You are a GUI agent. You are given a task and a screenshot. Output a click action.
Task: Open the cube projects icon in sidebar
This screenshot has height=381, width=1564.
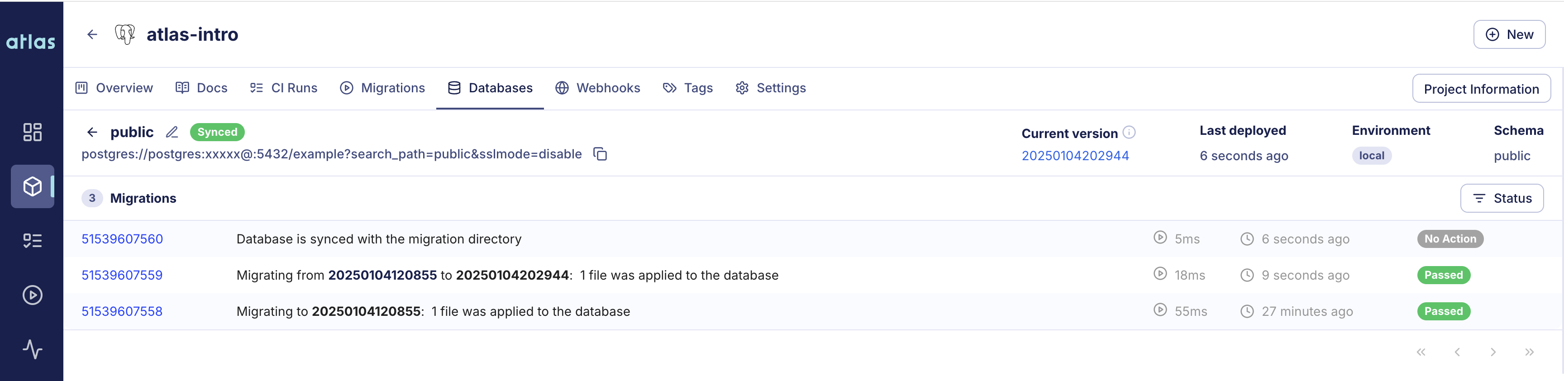(x=32, y=186)
